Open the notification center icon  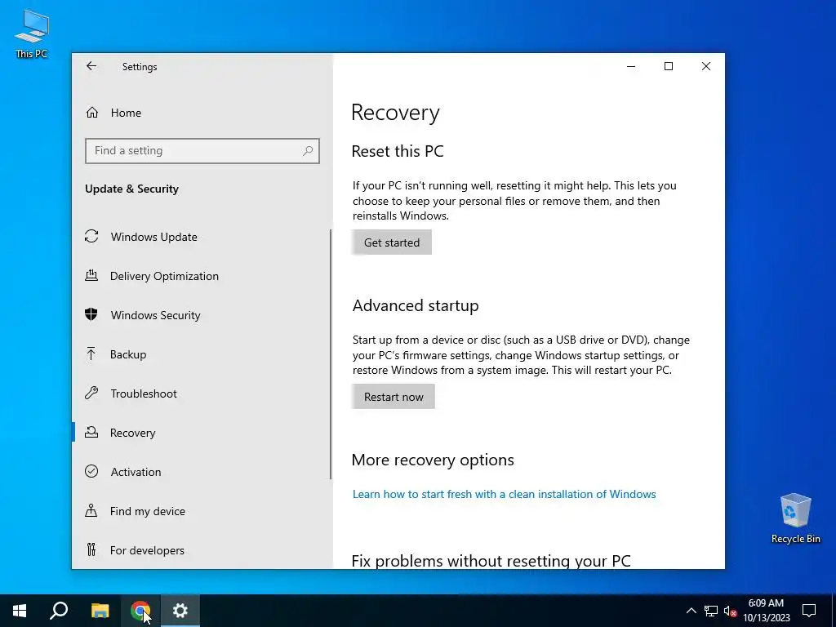pos(809,611)
